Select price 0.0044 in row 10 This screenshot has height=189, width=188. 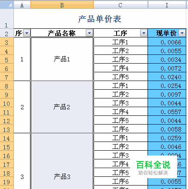tap(167, 103)
